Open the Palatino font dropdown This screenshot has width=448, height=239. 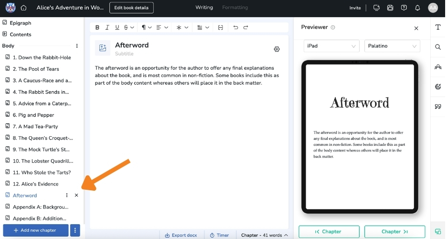pyautogui.click(x=392, y=46)
